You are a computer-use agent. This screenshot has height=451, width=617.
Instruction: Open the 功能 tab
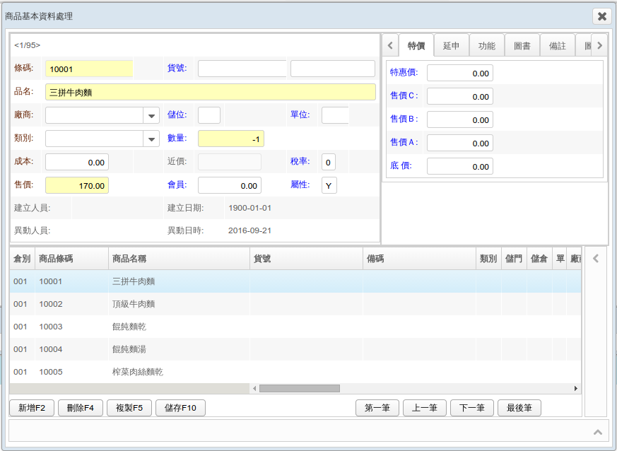pyautogui.click(x=487, y=46)
